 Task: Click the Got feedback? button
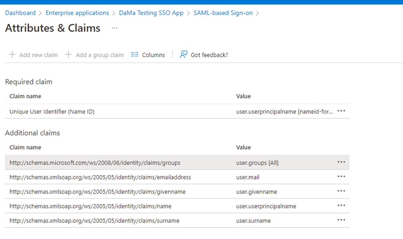[209, 55]
